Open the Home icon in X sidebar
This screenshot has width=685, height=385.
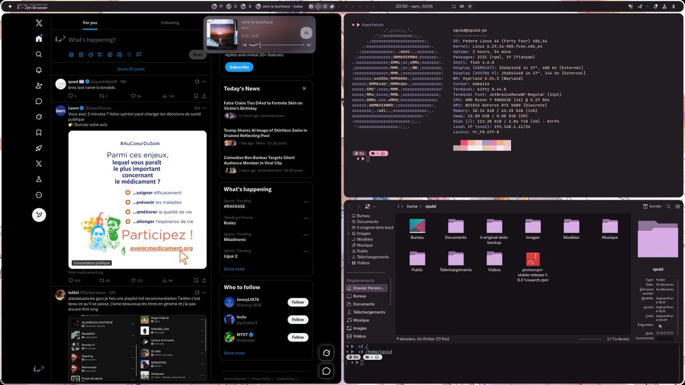[x=39, y=39]
